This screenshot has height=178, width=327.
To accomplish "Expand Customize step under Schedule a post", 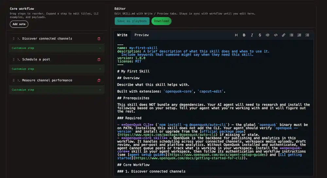I will (x=57, y=69).
